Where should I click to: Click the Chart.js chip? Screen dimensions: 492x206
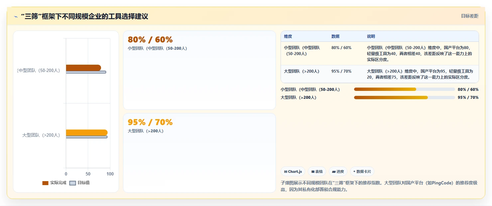point(293,172)
